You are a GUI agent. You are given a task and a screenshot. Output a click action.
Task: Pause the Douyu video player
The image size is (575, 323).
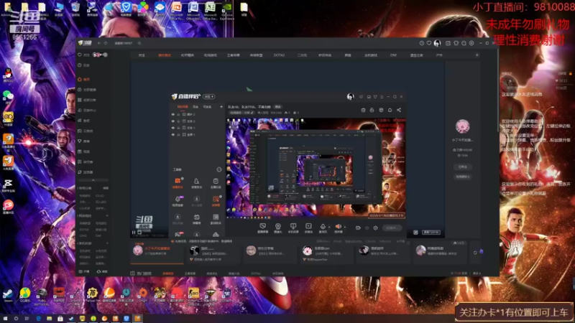(134, 233)
